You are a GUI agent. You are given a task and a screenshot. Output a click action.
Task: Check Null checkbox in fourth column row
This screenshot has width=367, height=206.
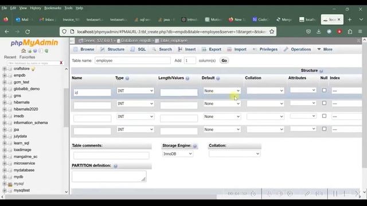pyautogui.click(x=324, y=129)
